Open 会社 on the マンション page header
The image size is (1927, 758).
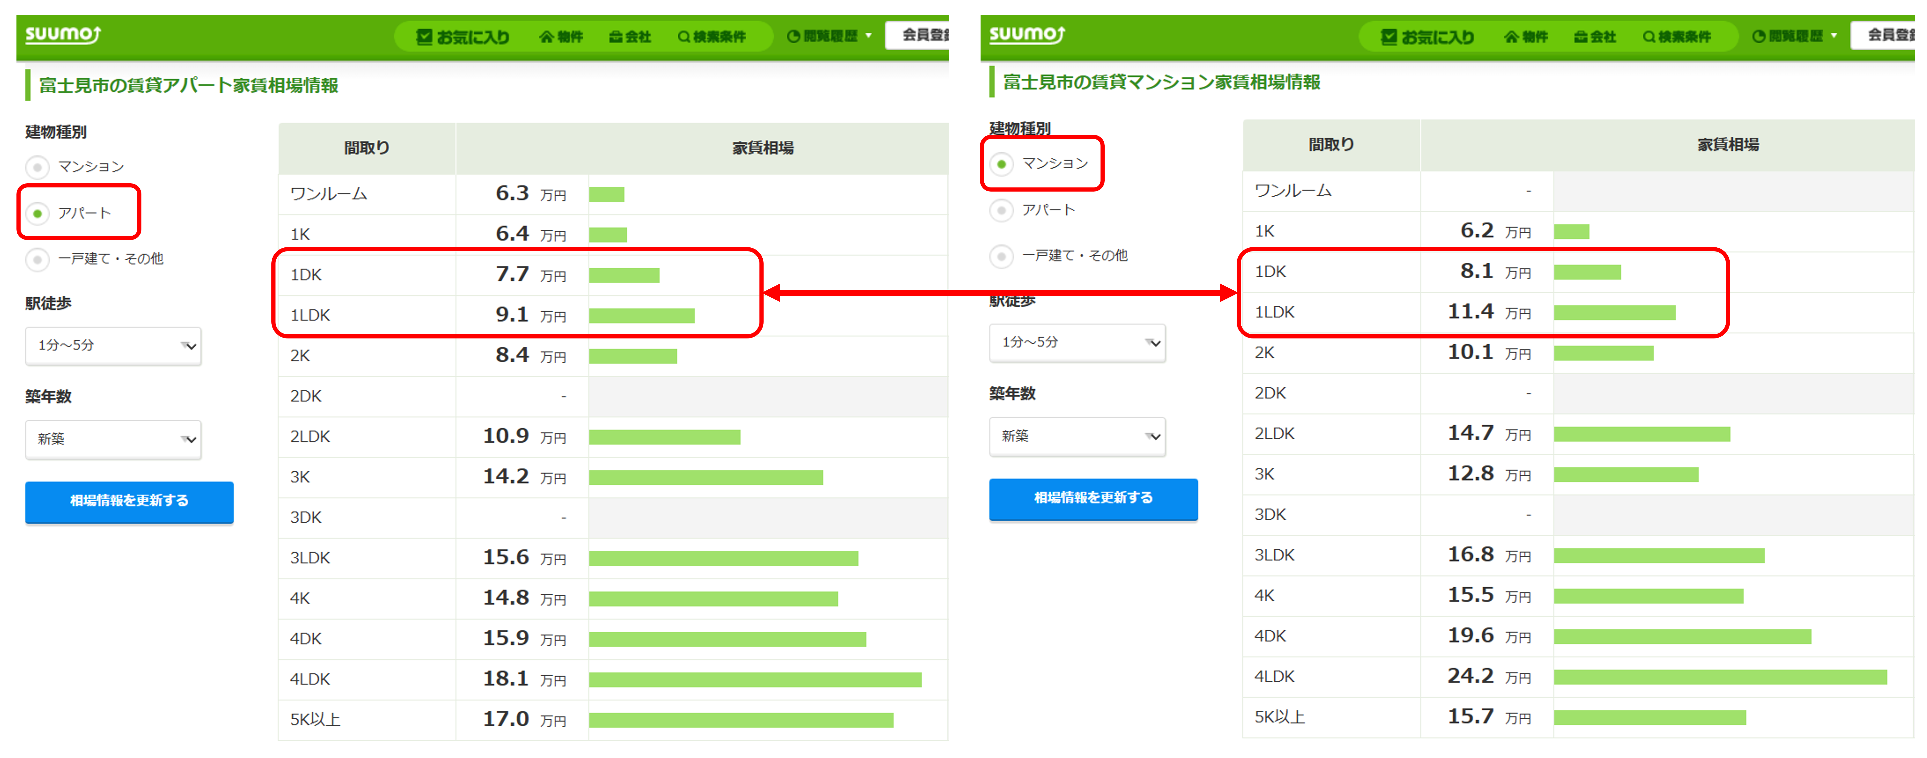[1595, 37]
